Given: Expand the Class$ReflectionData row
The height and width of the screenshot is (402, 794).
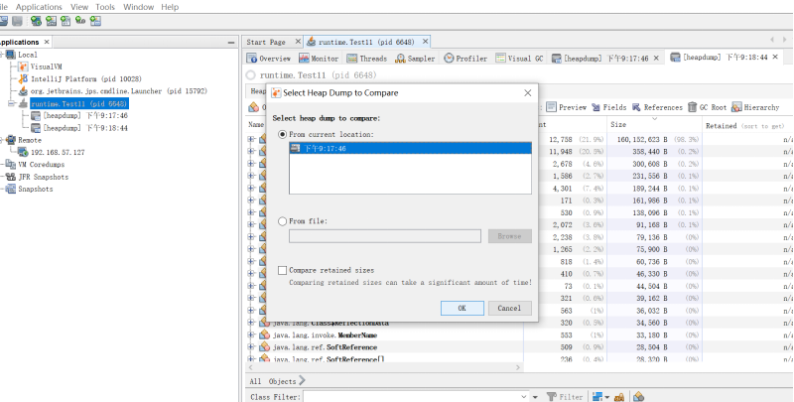Looking at the screenshot, I should [251, 323].
